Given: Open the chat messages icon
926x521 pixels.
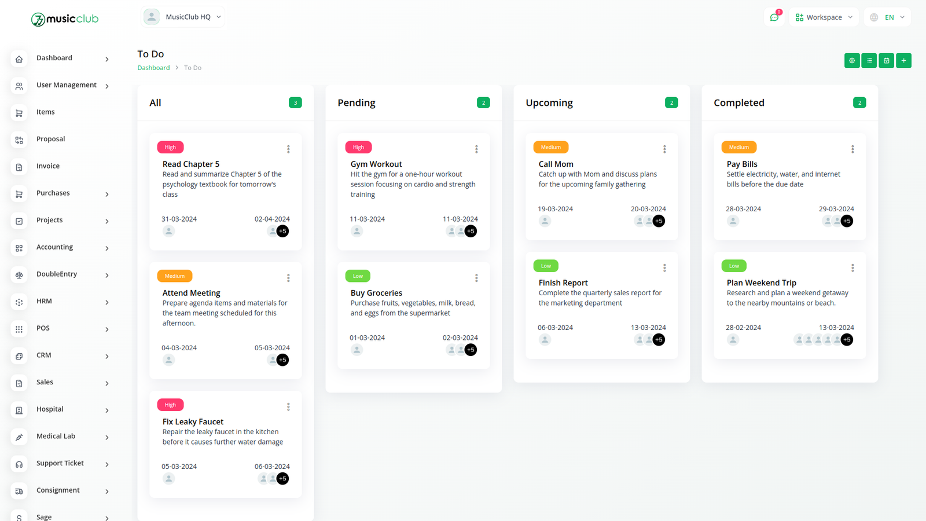Looking at the screenshot, I should [x=774, y=17].
